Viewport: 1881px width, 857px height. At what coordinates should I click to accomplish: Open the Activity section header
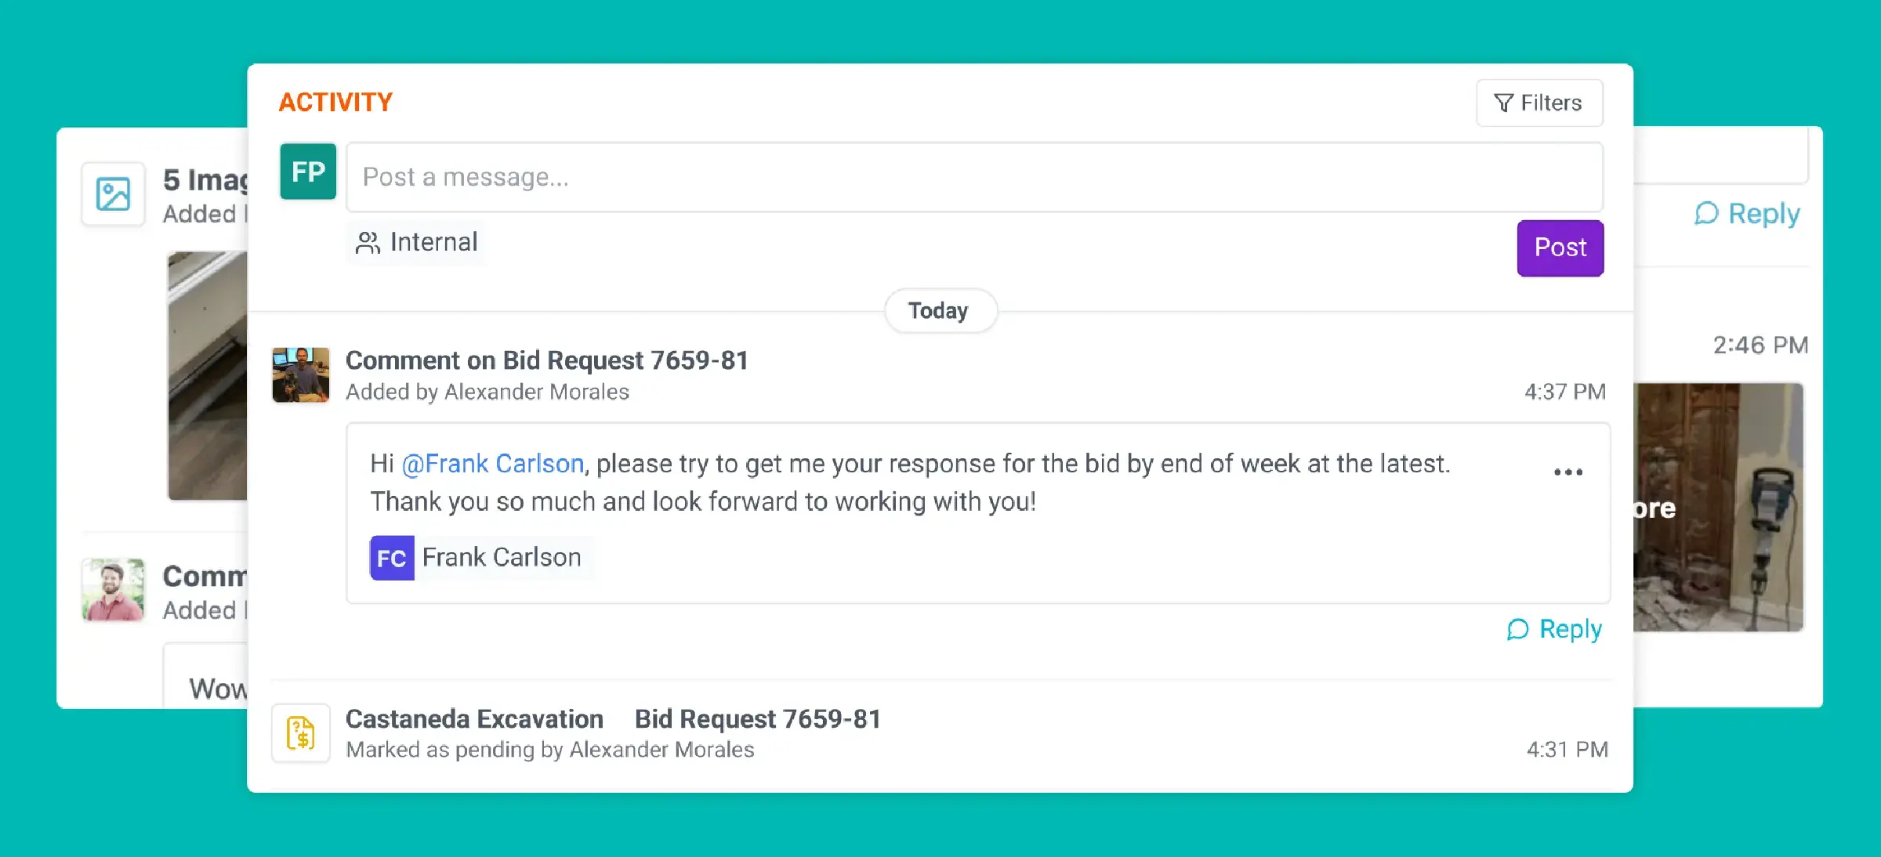point(335,102)
